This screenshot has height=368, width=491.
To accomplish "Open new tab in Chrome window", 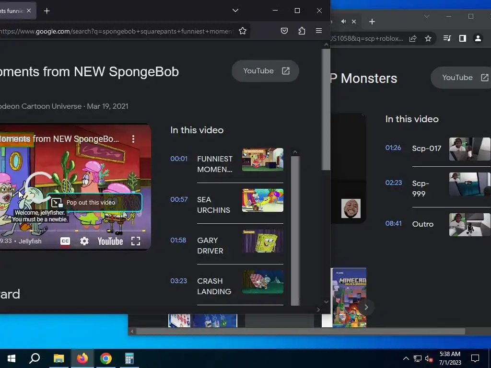I will 372,22.
